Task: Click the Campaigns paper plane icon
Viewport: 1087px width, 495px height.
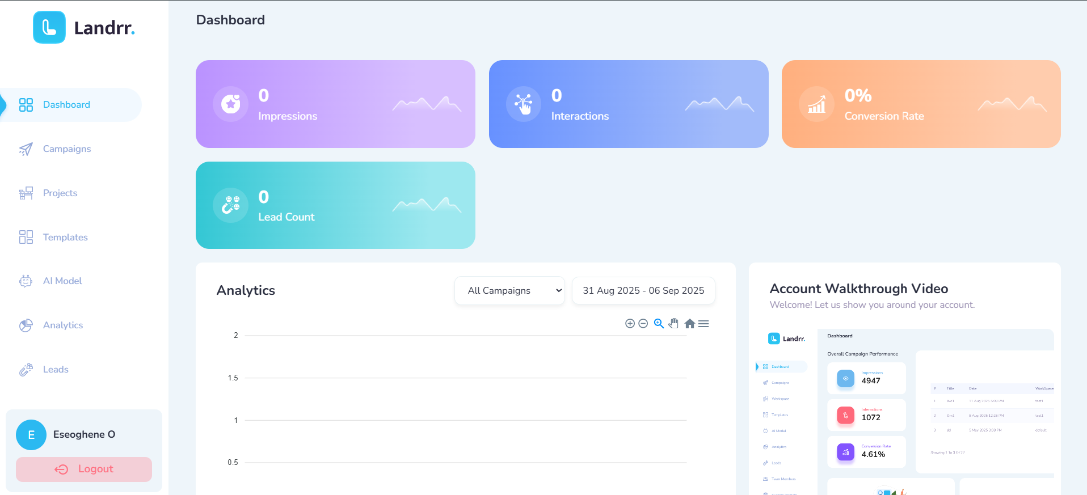Action: click(26, 149)
